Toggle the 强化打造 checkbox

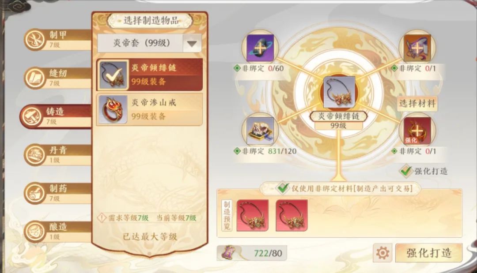pyautogui.click(x=405, y=171)
